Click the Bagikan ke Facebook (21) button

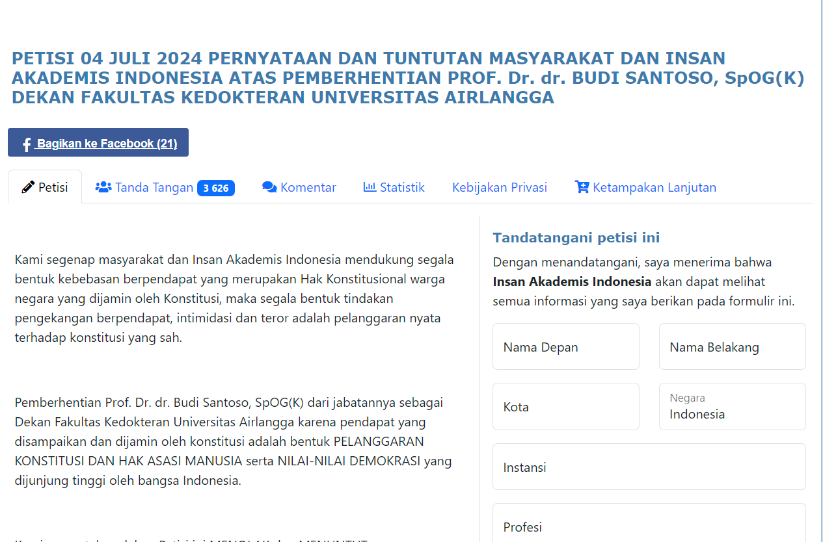coord(98,142)
